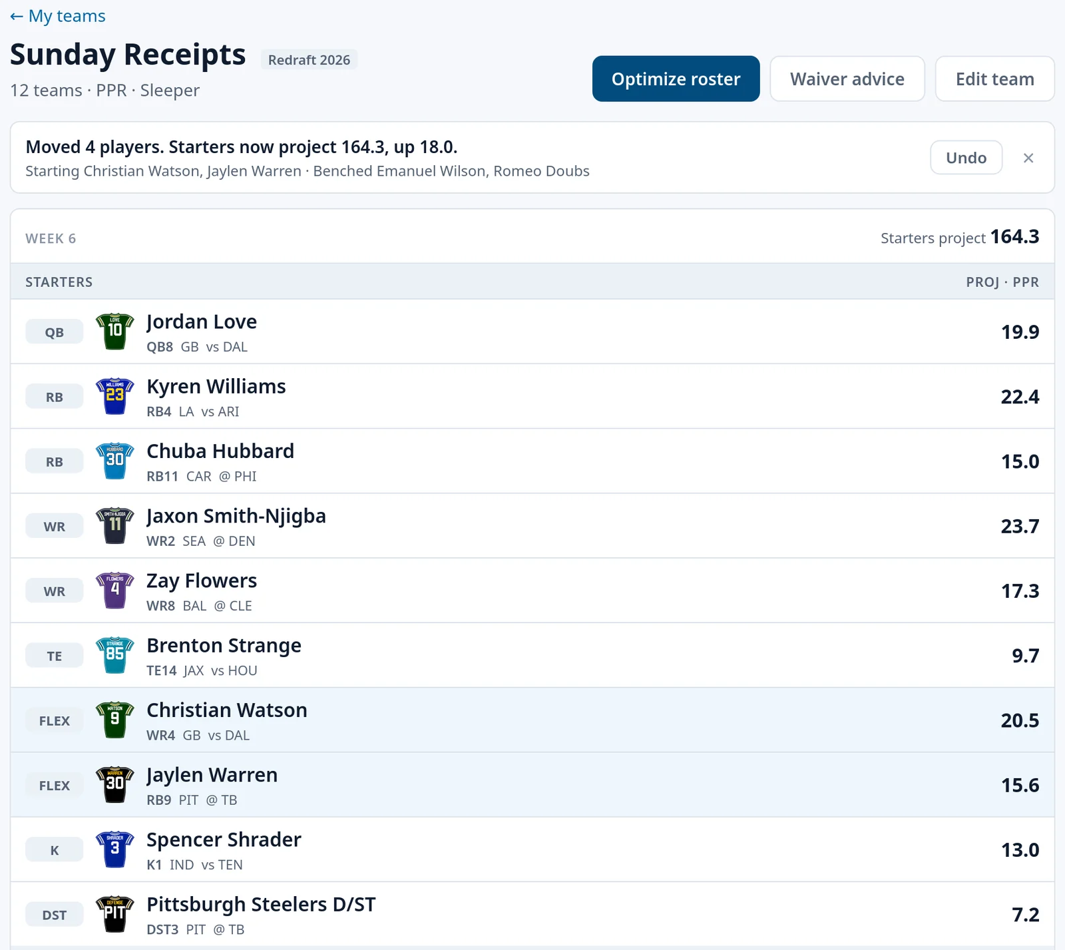Select player name Jaylen Warren
The image size is (1065, 950).
point(212,775)
